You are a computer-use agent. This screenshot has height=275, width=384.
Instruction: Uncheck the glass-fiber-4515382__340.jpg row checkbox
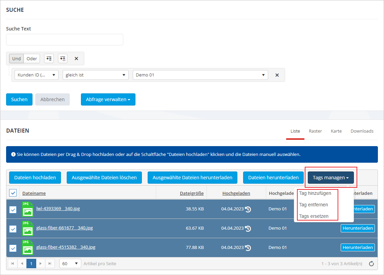[13, 248]
